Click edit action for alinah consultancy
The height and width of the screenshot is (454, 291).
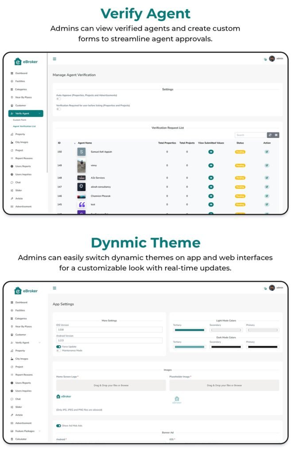click(267, 187)
